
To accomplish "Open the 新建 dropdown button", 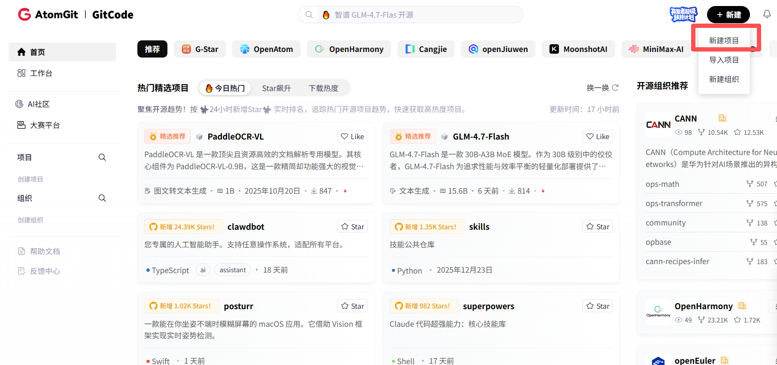I will [x=728, y=15].
